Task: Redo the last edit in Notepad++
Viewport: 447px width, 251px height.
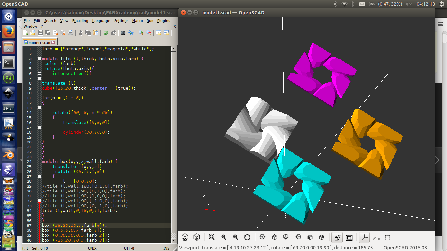Action: (x=113, y=33)
